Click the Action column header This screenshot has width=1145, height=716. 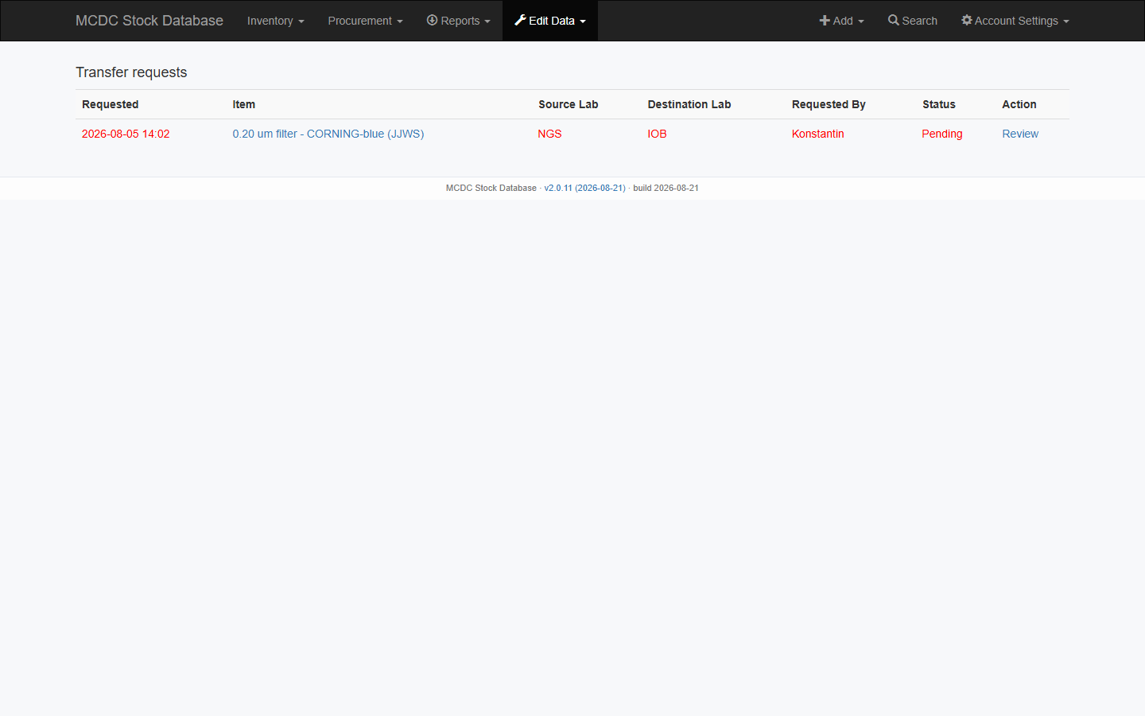1019,104
